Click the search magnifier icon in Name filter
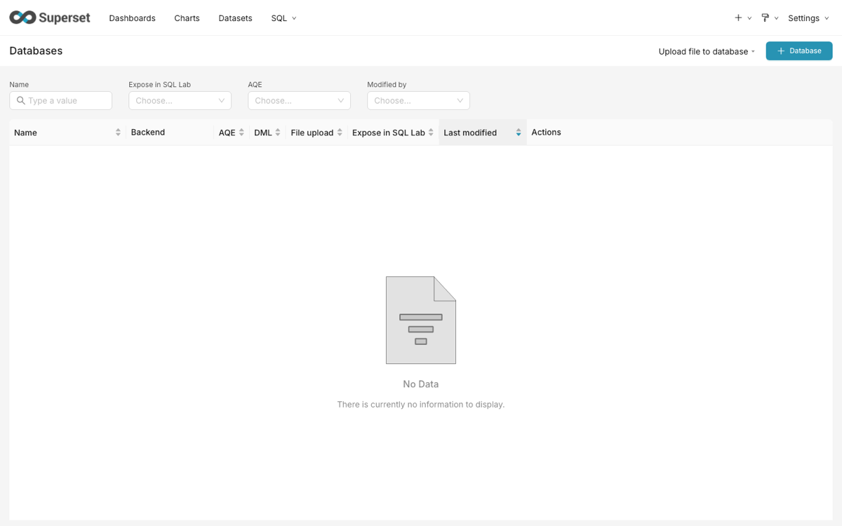The width and height of the screenshot is (842, 526). [x=21, y=100]
